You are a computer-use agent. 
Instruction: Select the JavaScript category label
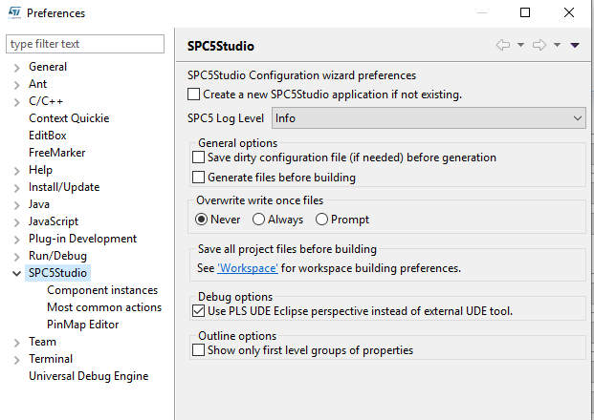(x=54, y=221)
